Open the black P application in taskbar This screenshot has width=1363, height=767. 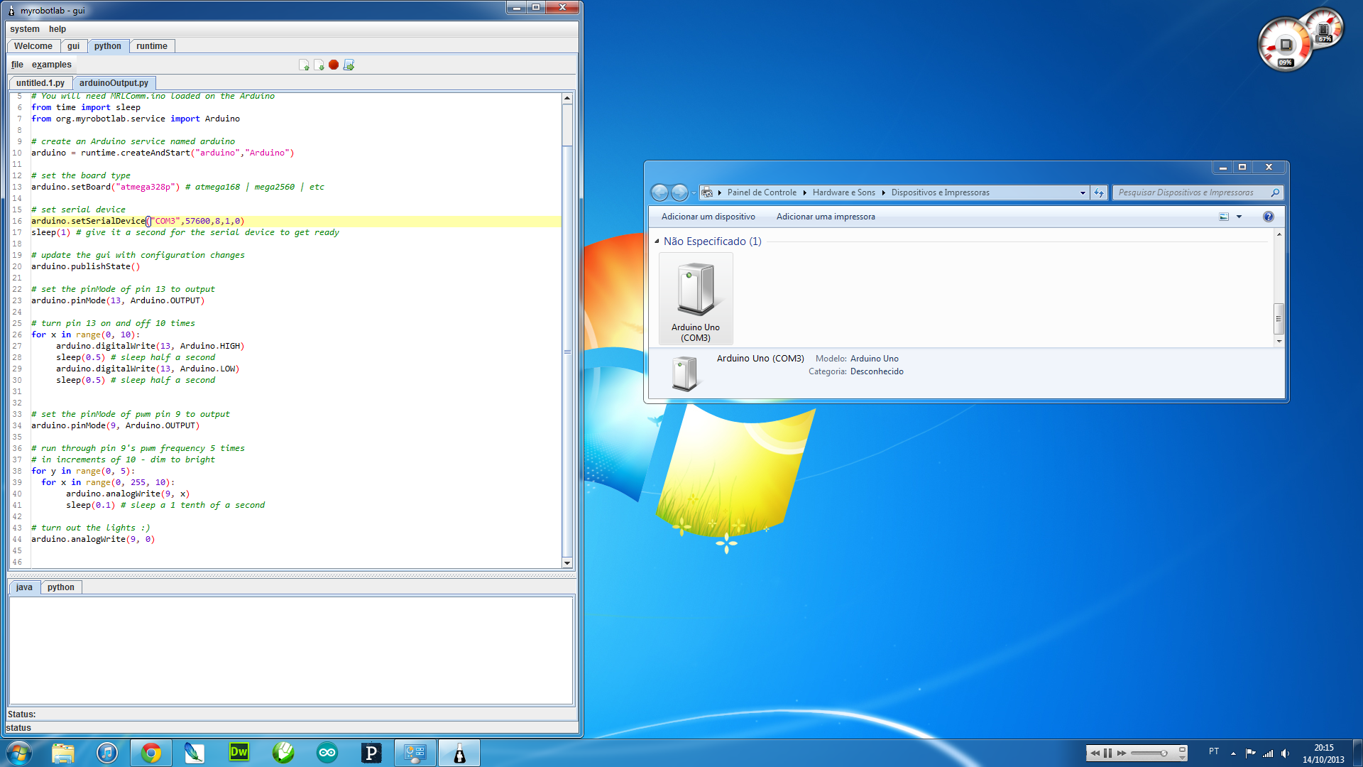click(371, 753)
